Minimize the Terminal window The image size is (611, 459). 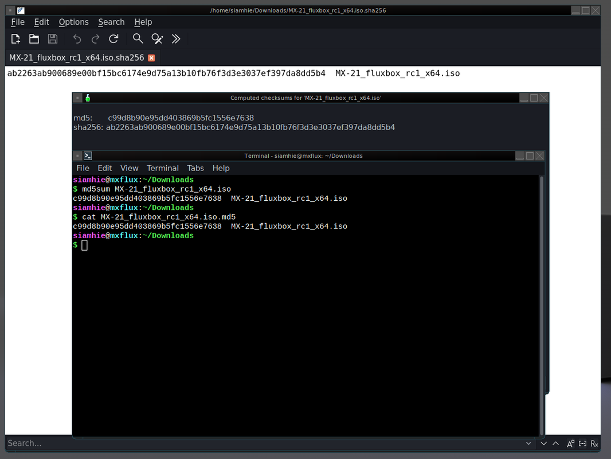520,156
